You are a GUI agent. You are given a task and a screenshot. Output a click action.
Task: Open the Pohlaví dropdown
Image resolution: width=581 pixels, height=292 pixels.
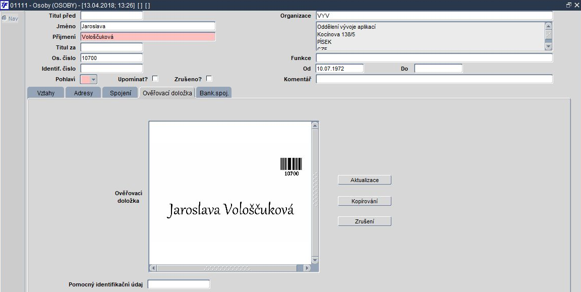coord(93,79)
